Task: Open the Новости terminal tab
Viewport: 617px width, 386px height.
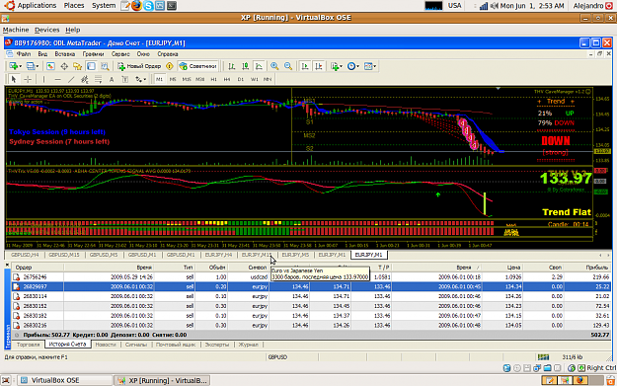Action: pos(106,345)
